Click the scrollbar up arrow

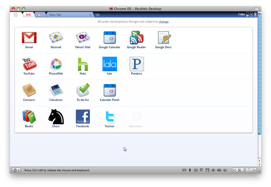[x=259, y=161]
